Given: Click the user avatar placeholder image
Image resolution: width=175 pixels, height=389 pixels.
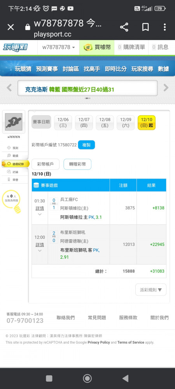Looking at the screenshot, I should coord(14,122).
